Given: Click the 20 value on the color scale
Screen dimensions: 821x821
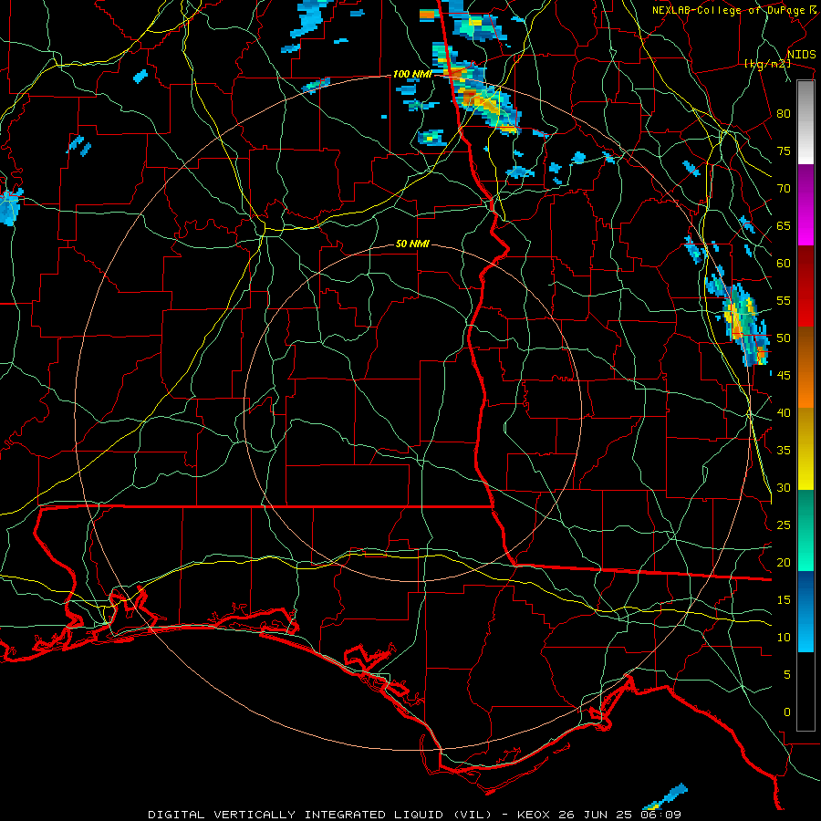Looking at the screenshot, I should [x=784, y=562].
